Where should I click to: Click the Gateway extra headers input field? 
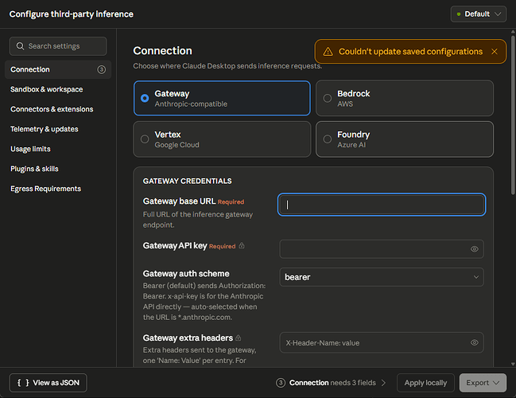pos(382,342)
